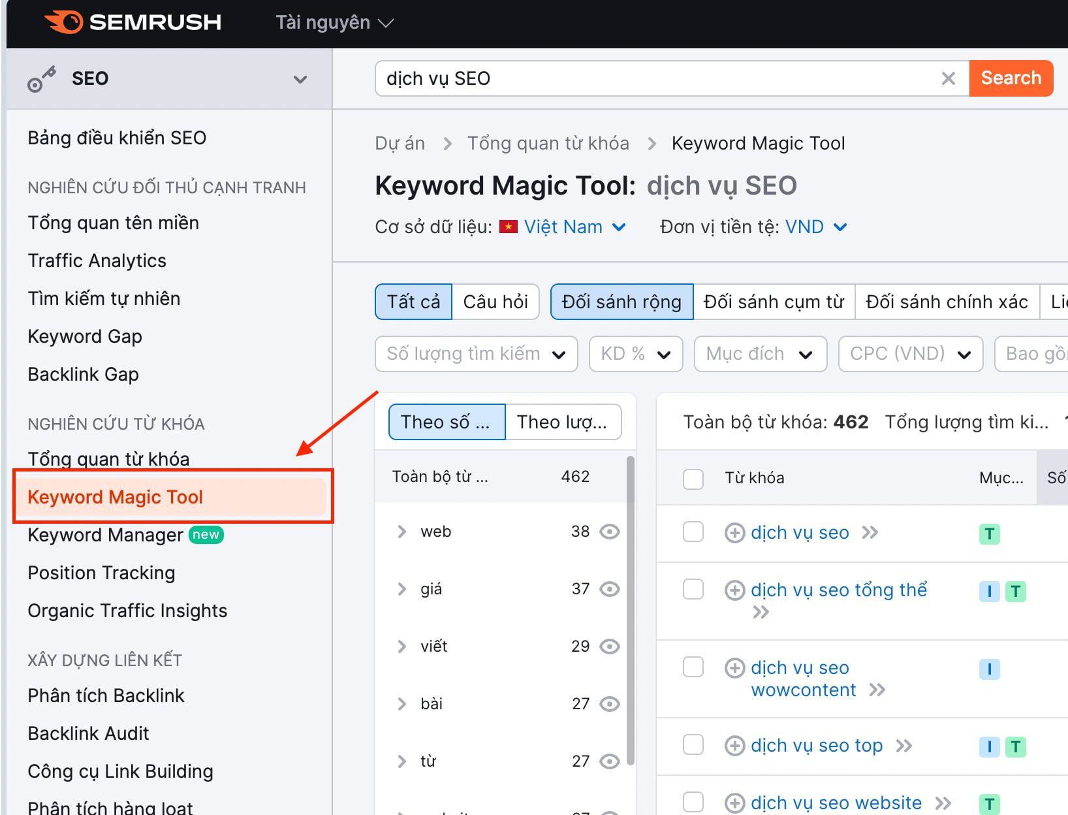Select the 'Đối sánh cụm từ' tab
The width and height of the screenshot is (1068, 815).
pyautogui.click(x=774, y=302)
